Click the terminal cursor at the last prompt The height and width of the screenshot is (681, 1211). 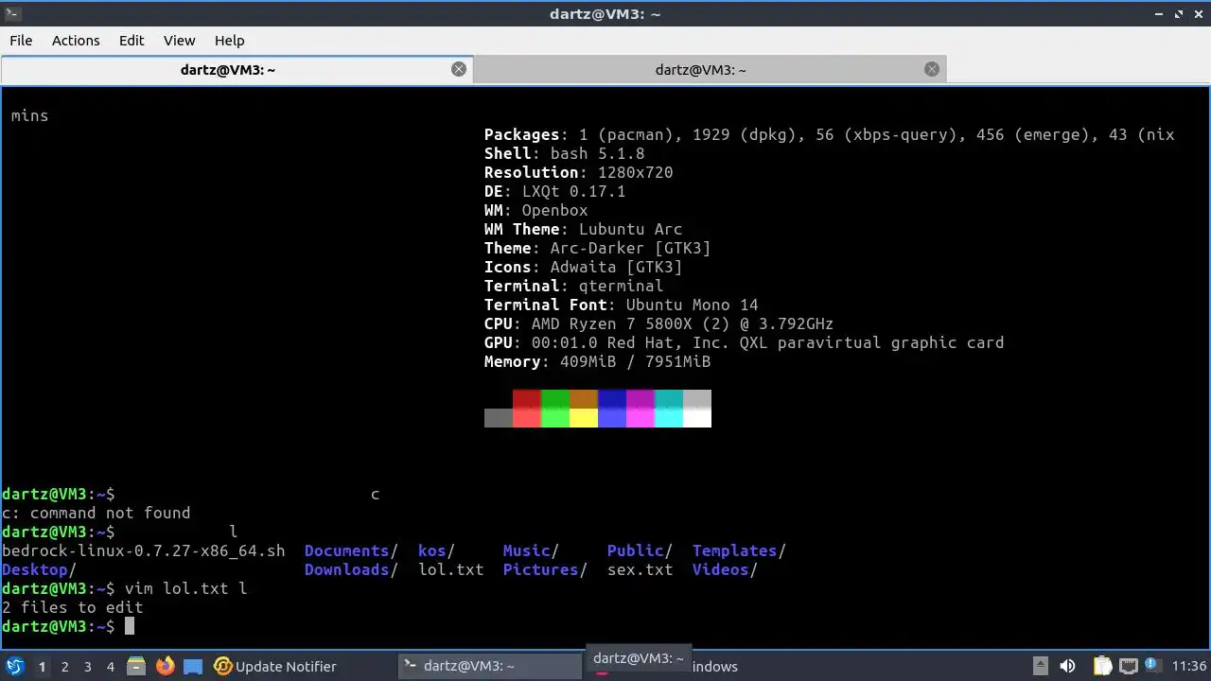pyautogui.click(x=130, y=626)
